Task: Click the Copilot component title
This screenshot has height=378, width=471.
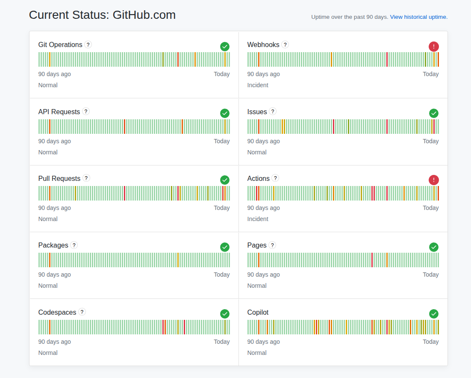Action: [258, 313]
